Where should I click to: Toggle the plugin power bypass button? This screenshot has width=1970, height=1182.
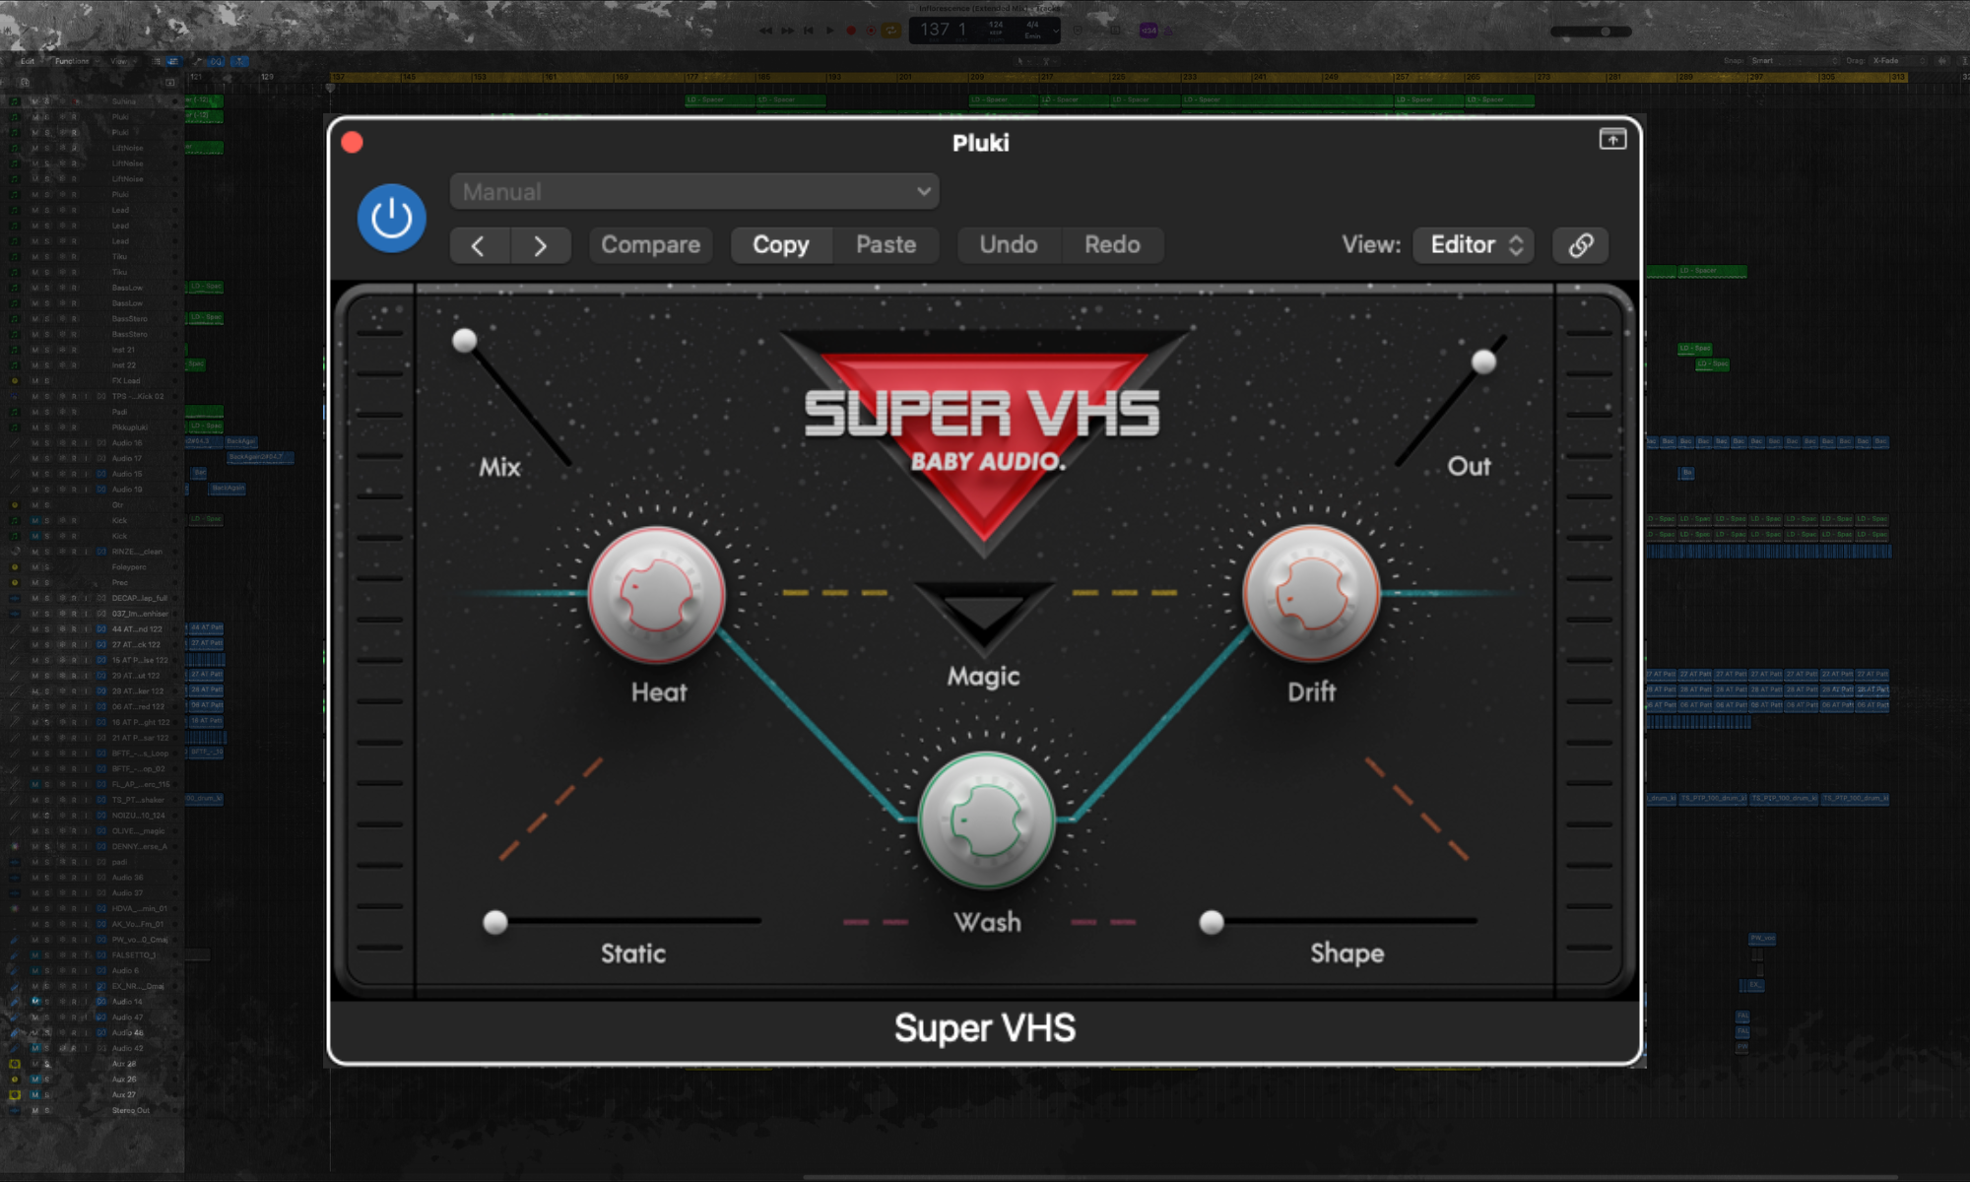(391, 218)
